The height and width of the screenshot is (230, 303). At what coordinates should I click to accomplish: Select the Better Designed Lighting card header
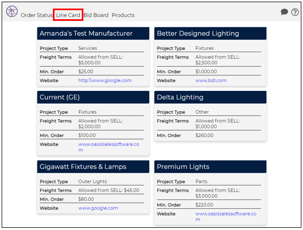pyautogui.click(x=210, y=34)
